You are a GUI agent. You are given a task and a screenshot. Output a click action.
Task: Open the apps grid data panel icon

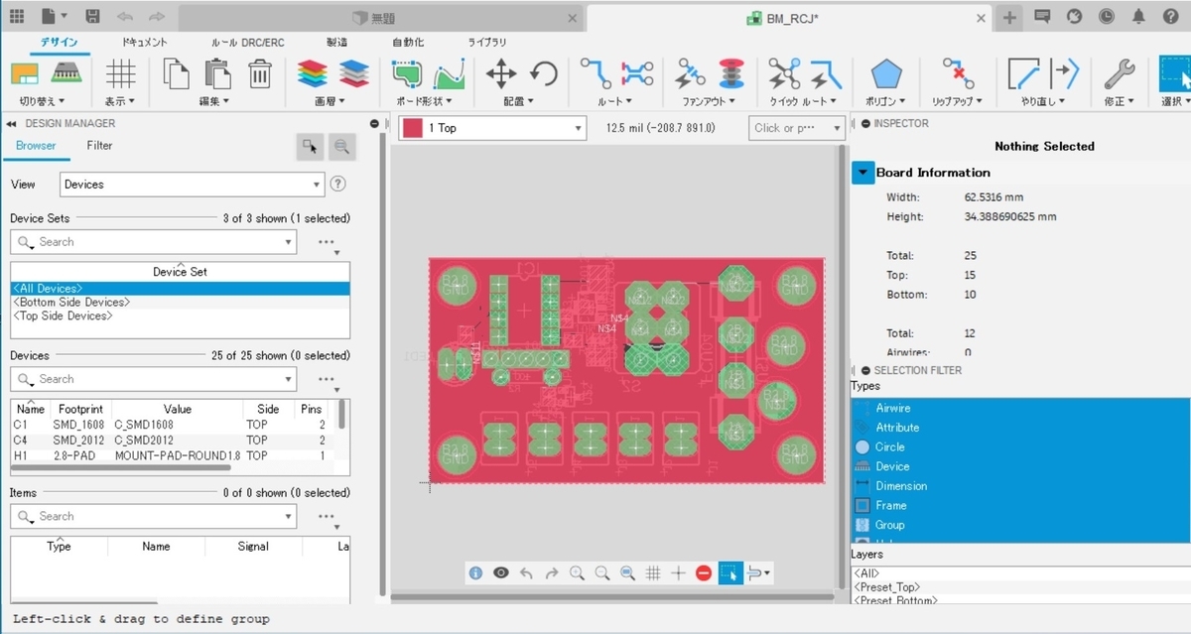(17, 17)
